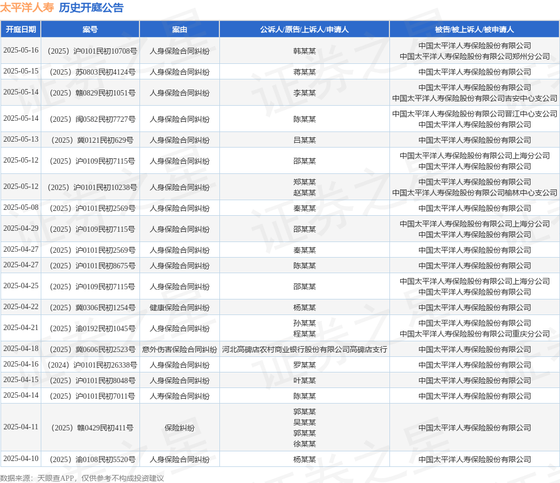560x483 pixels.
Task: Select the date 2025-05-13
Action: pyautogui.click(x=21, y=139)
